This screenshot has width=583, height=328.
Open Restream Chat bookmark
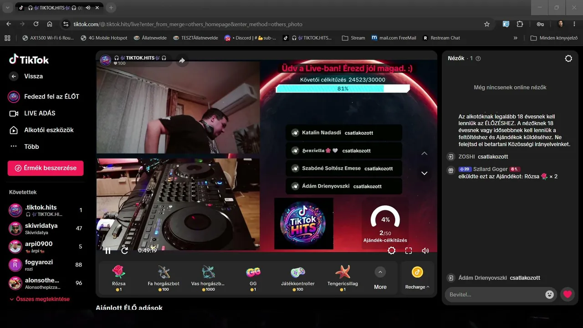point(441,38)
